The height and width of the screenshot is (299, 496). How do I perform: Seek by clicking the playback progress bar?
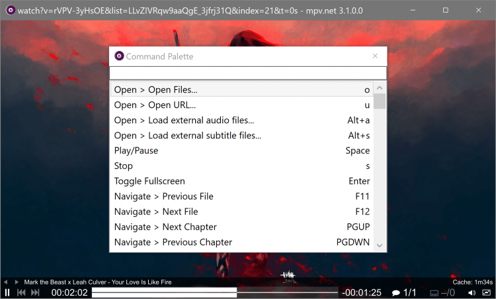tap(214, 292)
